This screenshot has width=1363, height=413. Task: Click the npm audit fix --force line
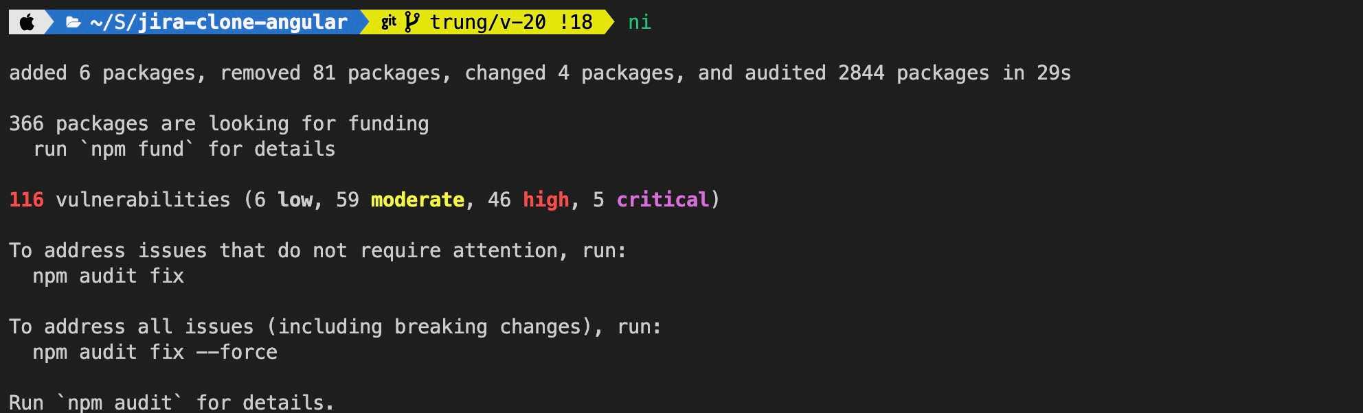[155, 352]
